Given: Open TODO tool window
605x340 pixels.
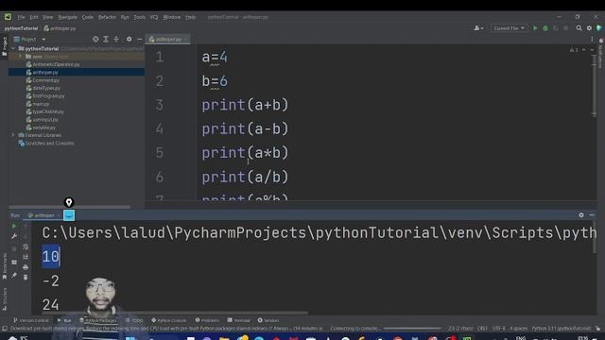Looking at the screenshot, I should (134, 320).
